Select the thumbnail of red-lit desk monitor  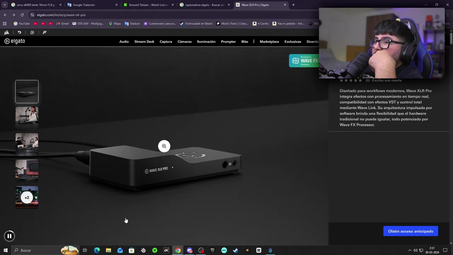pos(27,171)
